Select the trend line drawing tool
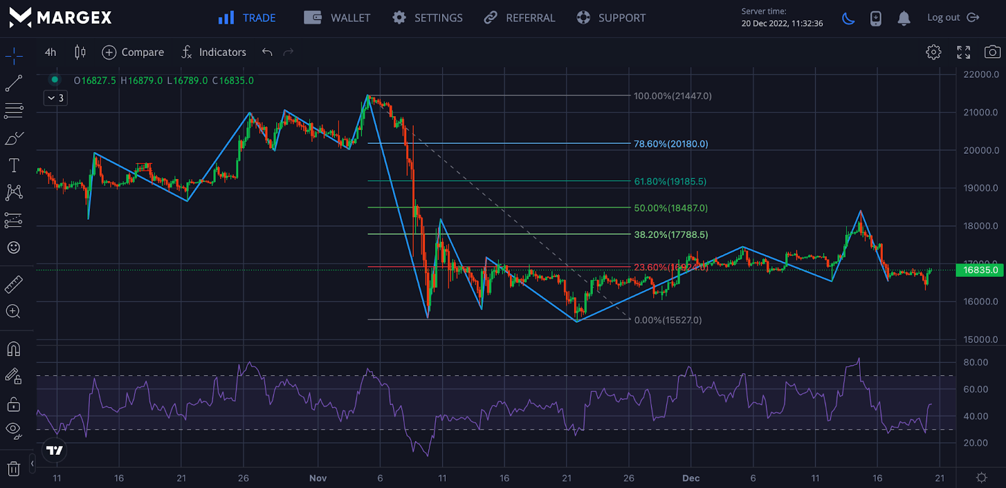This screenshot has width=1006, height=488. click(x=14, y=83)
